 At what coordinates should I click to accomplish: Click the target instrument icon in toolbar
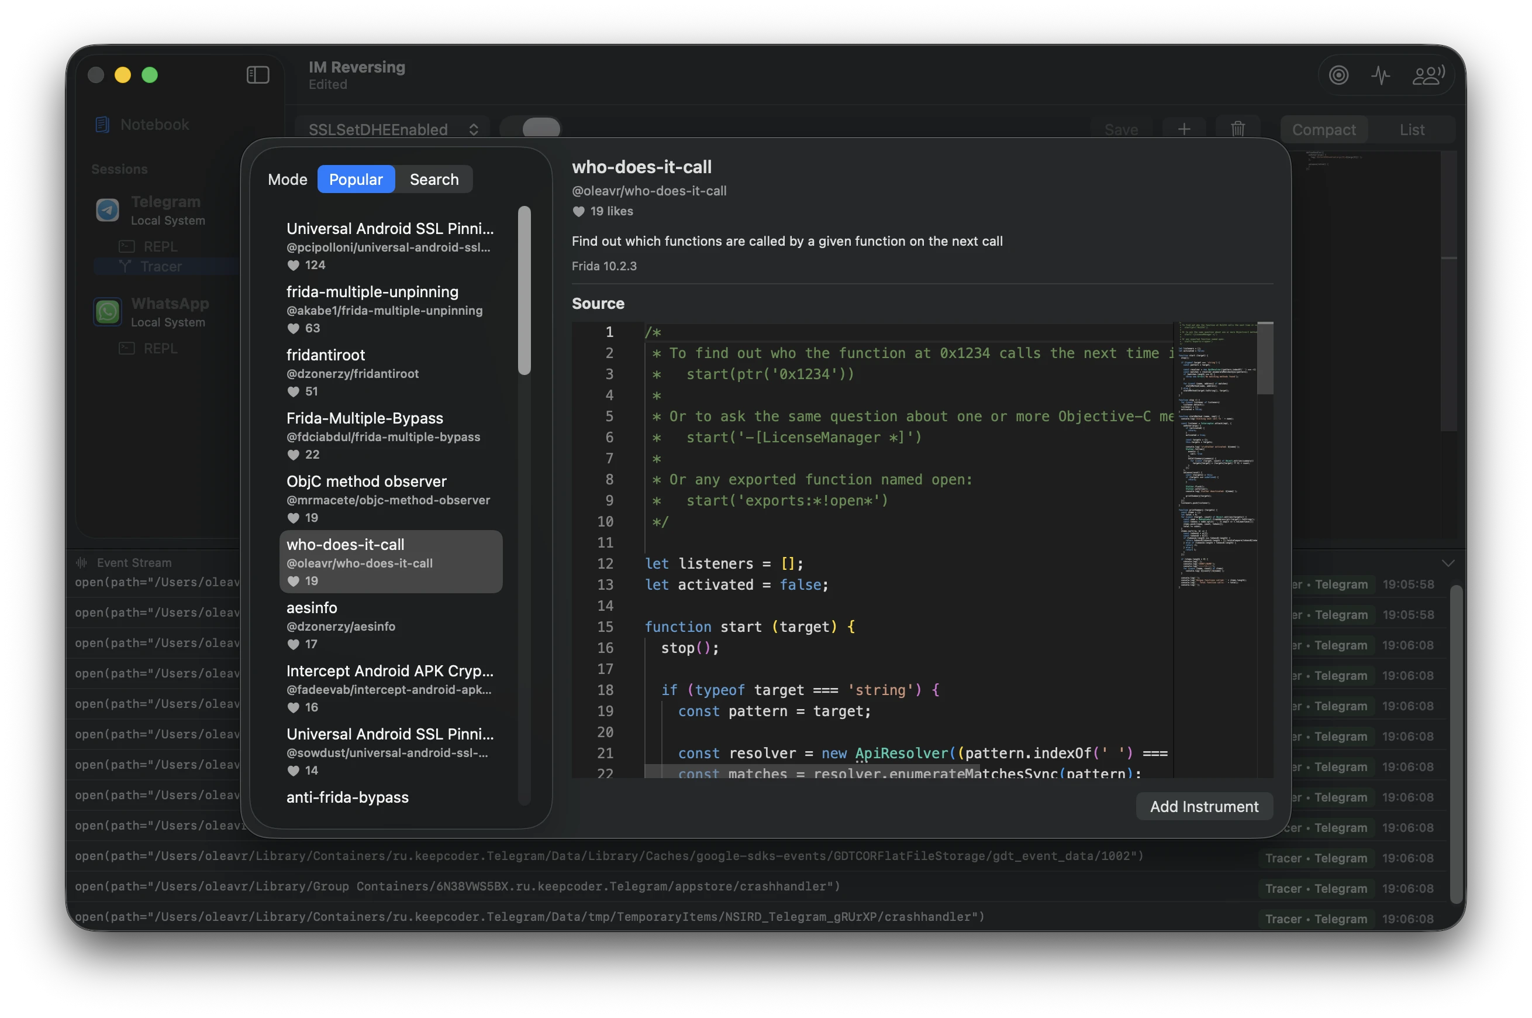pyautogui.click(x=1338, y=75)
